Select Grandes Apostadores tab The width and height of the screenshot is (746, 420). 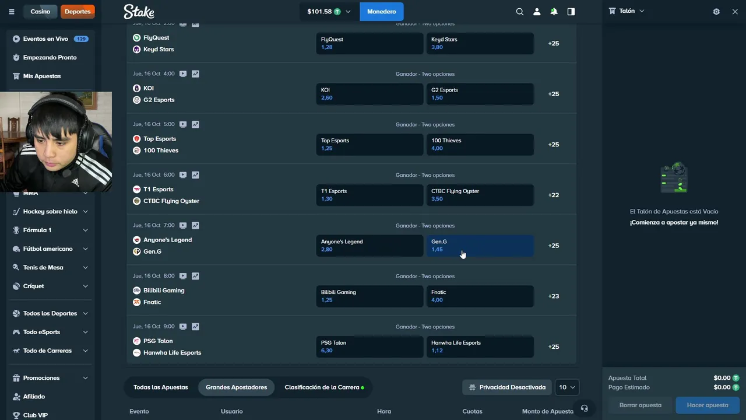(236, 387)
